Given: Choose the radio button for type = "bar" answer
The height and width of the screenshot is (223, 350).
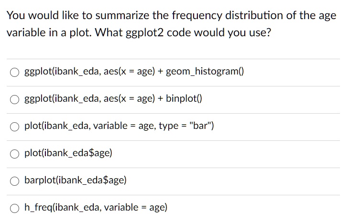Looking at the screenshot, I should (14, 127).
